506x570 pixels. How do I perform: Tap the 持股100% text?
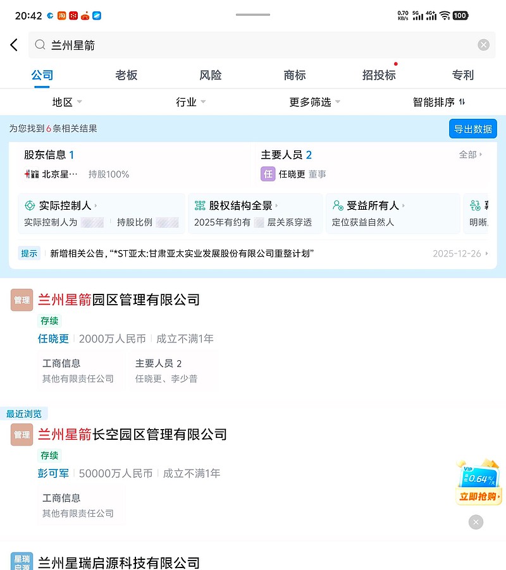point(109,174)
